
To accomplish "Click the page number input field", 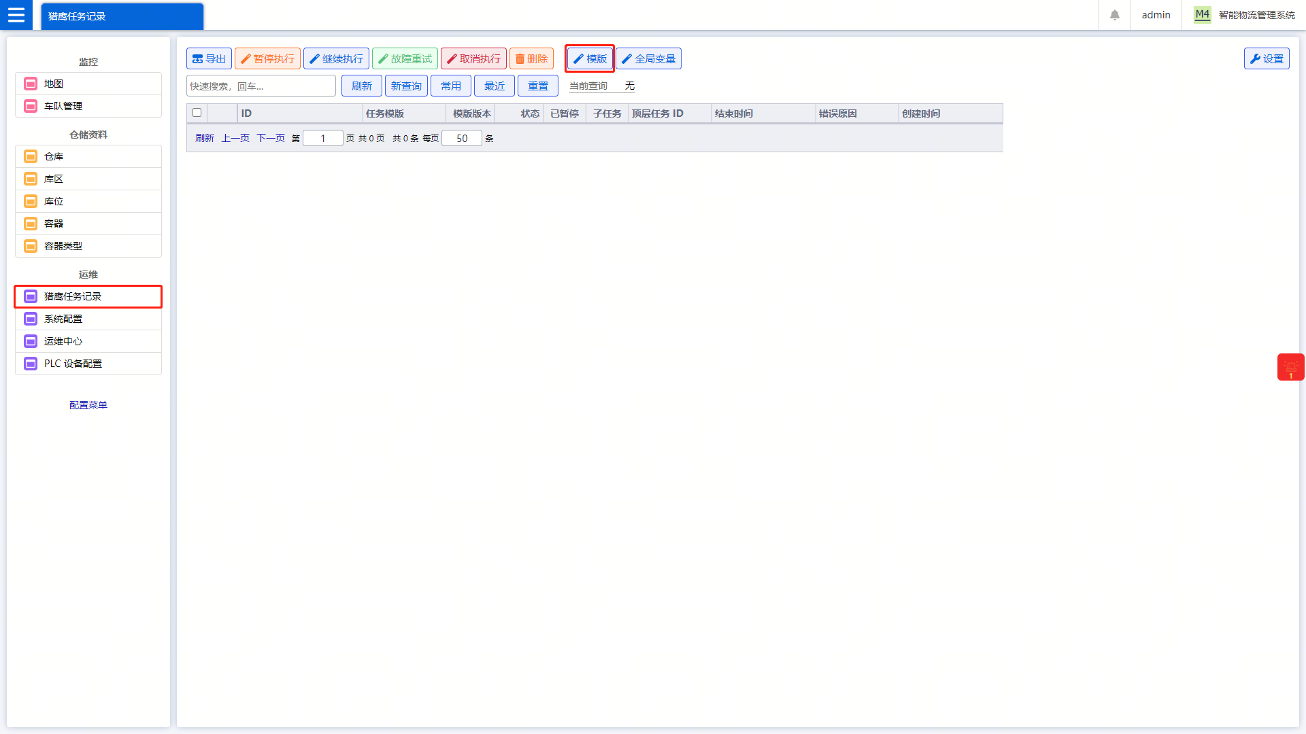I will point(323,138).
